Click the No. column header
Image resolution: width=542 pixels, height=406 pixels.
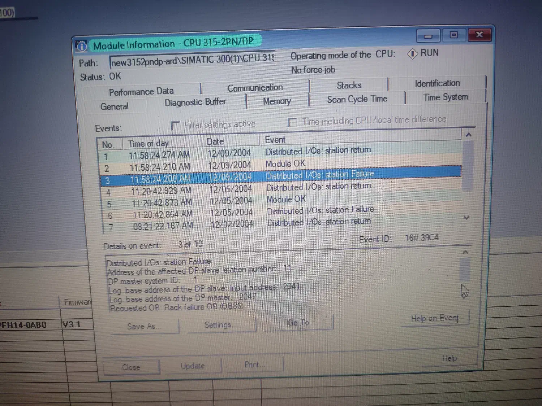tap(109, 144)
